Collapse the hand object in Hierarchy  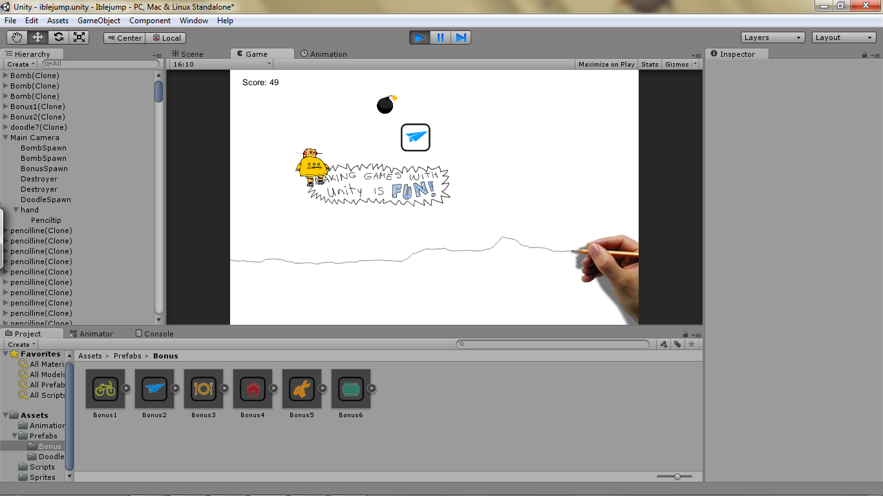point(16,210)
